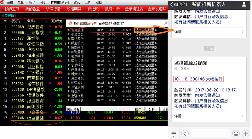Select row 399006 创业板指
The height and width of the screenshot is (139, 252).
click(x=33, y=67)
